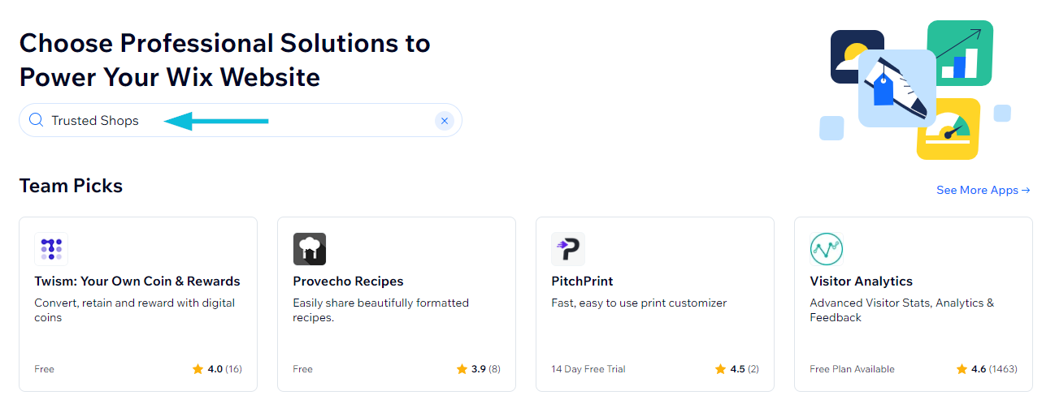Click the Team Picks heading
The image size is (1055, 404).
point(71,186)
